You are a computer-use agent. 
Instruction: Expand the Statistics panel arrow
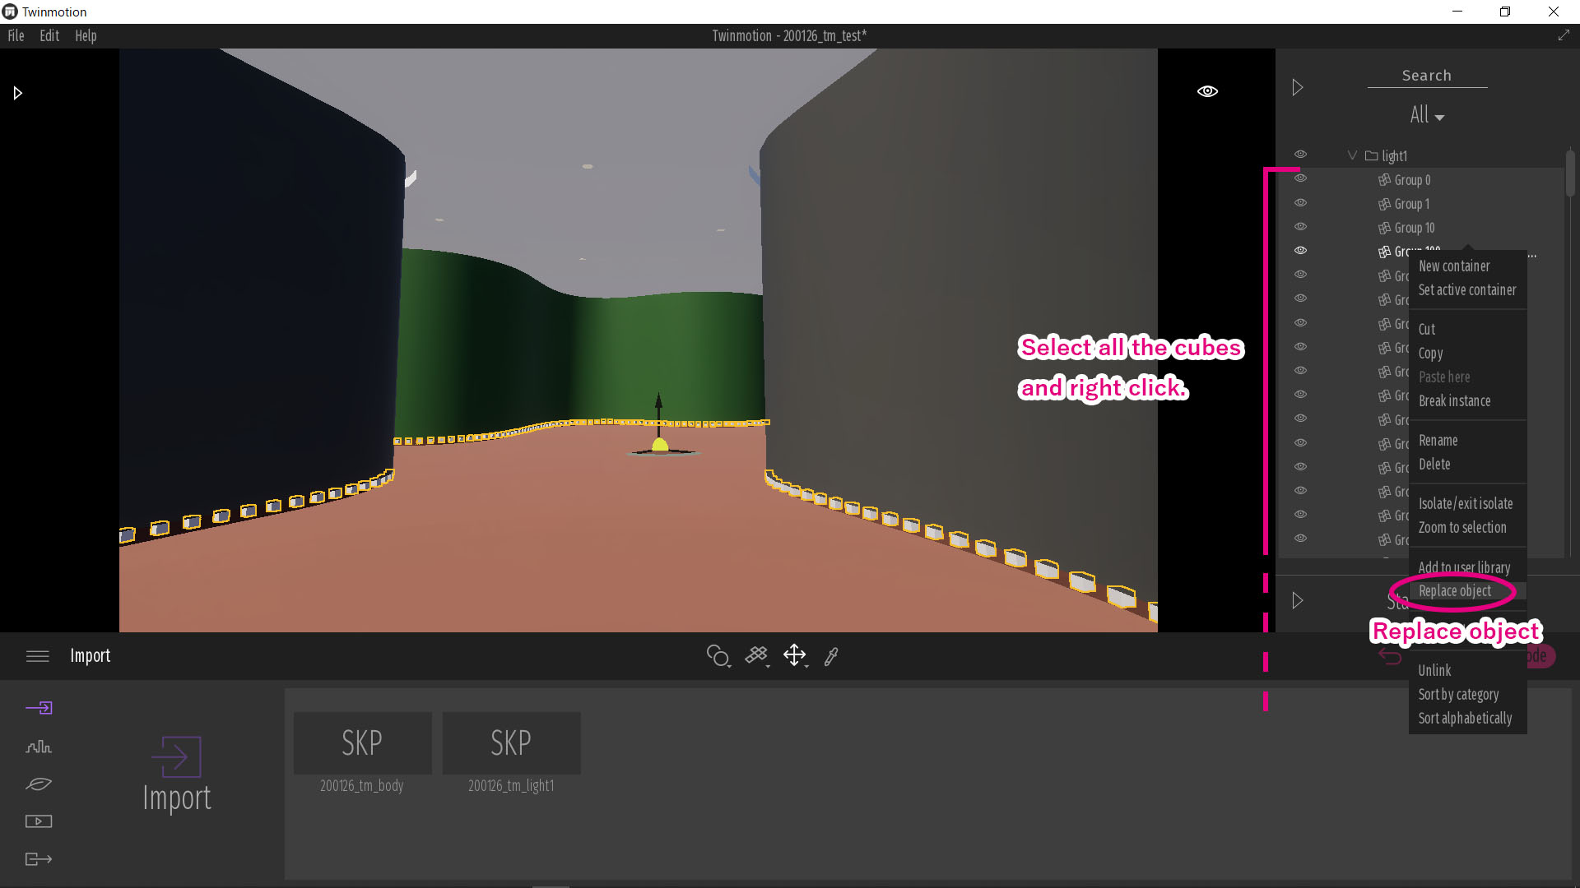pos(1298,601)
